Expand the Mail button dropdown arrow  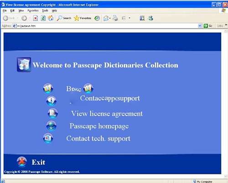click(x=110, y=18)
